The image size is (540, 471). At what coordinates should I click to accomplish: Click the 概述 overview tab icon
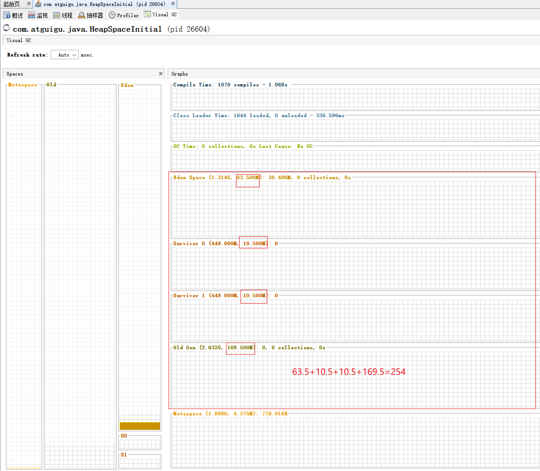pyautogui.click(x=7, y=15)
